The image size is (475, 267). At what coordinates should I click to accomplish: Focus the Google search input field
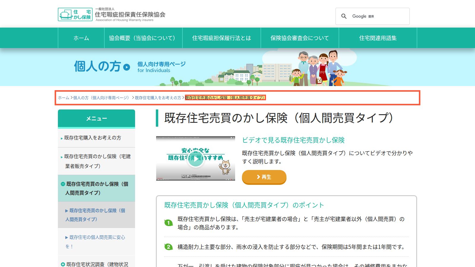point(379,16)
